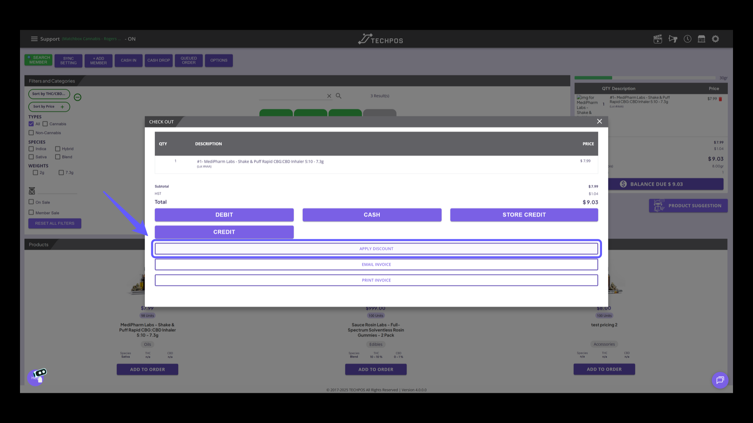Viewport: 753px width, 423px height.
Task: Enable the Cannabis type checkbox
Action: click(45, 124)
